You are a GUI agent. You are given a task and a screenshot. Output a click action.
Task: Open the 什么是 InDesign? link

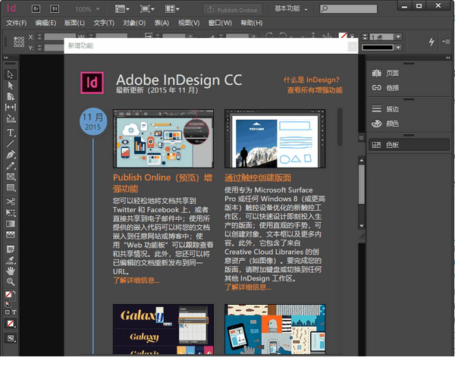coord(312,80)
